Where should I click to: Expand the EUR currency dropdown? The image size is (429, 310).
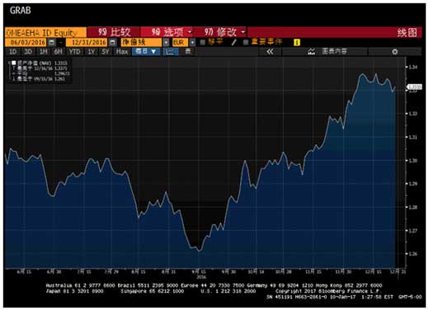tap(192, 42)
